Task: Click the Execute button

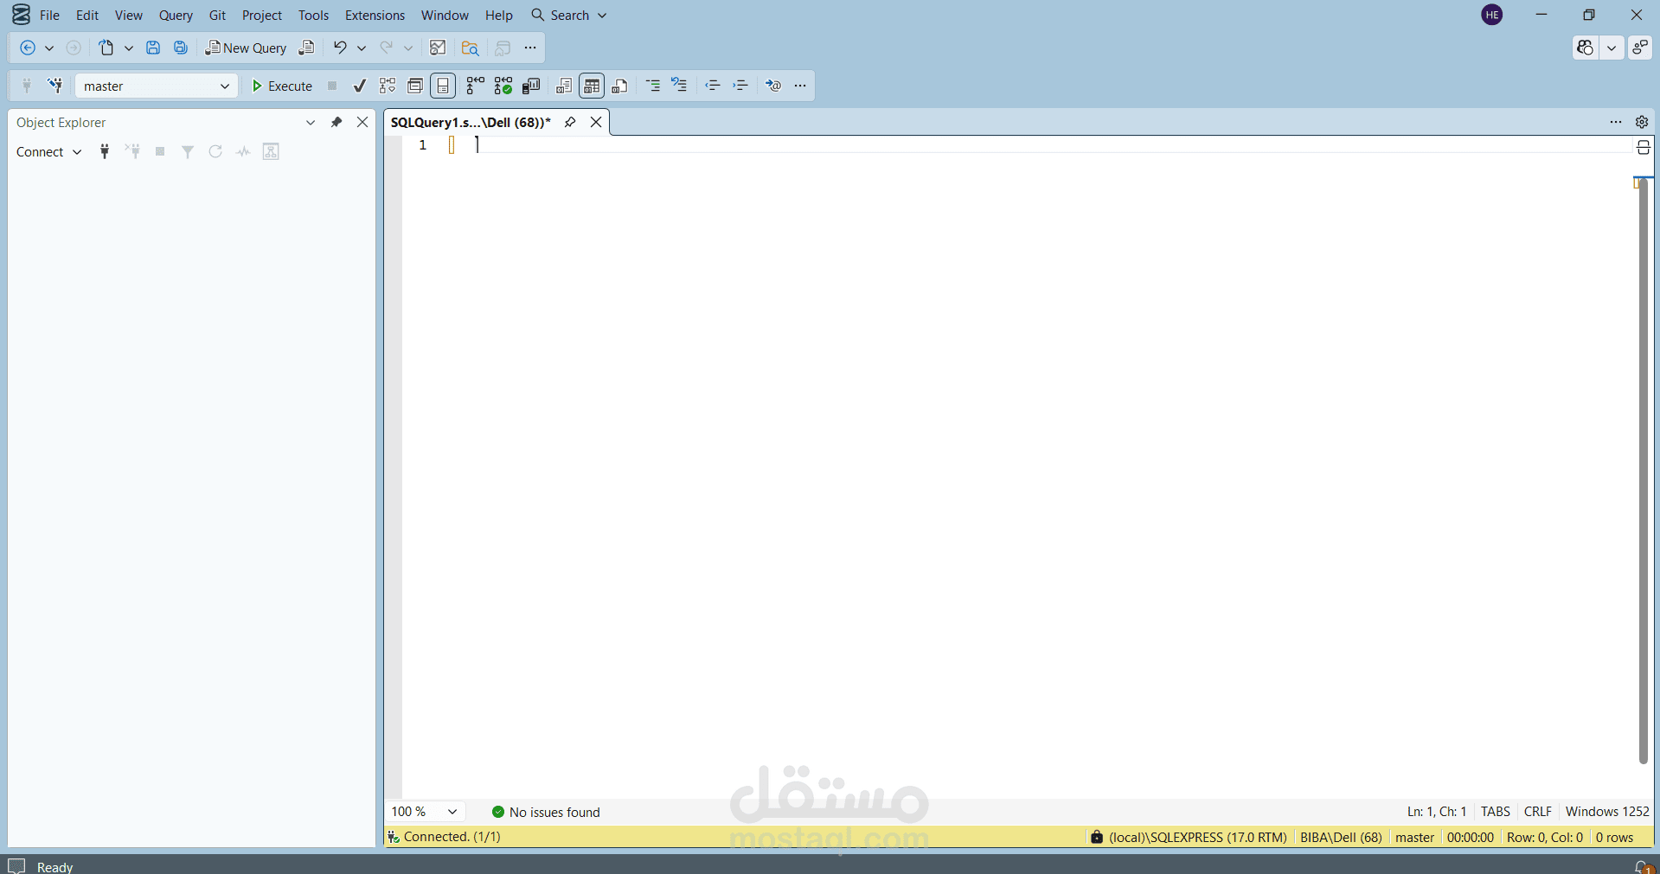Action: tap(282, 86)
